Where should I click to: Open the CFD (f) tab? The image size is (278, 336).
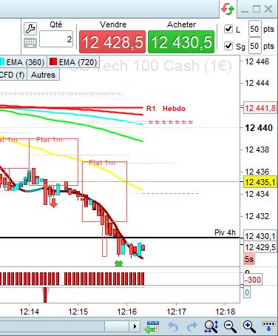tap(13, 75)
